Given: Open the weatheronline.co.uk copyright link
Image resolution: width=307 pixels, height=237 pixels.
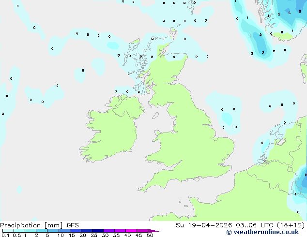Looking at the screenshot, I should pyautogui.click(x=262, y=232).
